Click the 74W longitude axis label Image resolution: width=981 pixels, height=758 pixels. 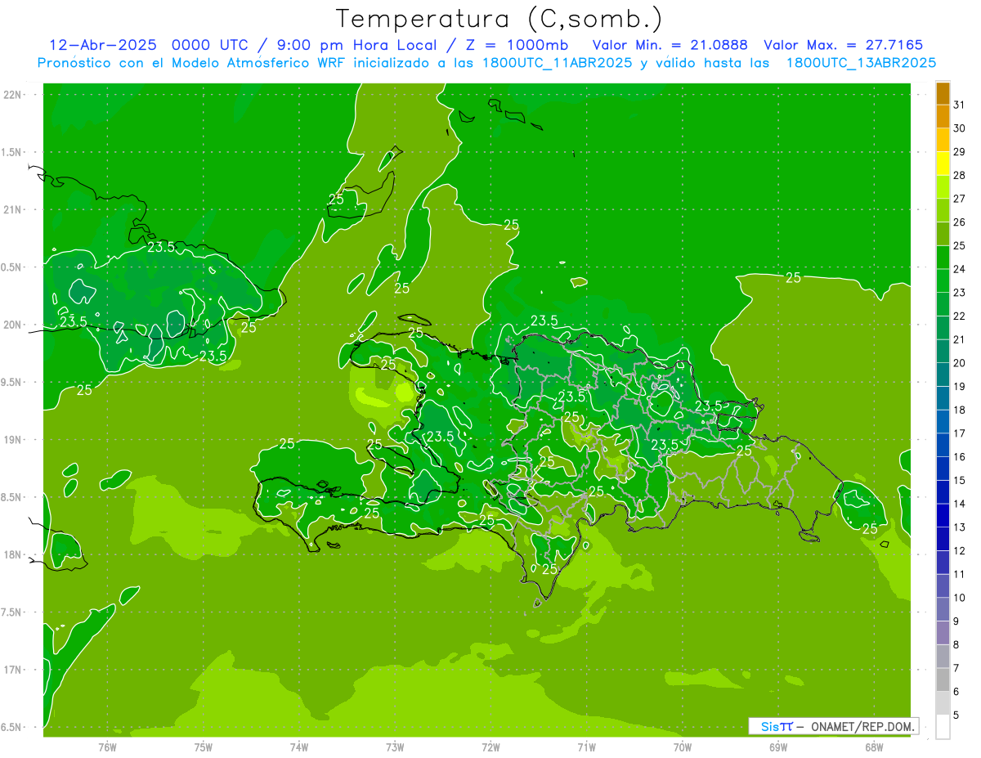(299, 747)
